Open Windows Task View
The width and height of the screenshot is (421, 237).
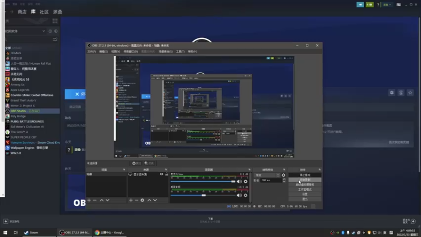(x=16, y=232)
